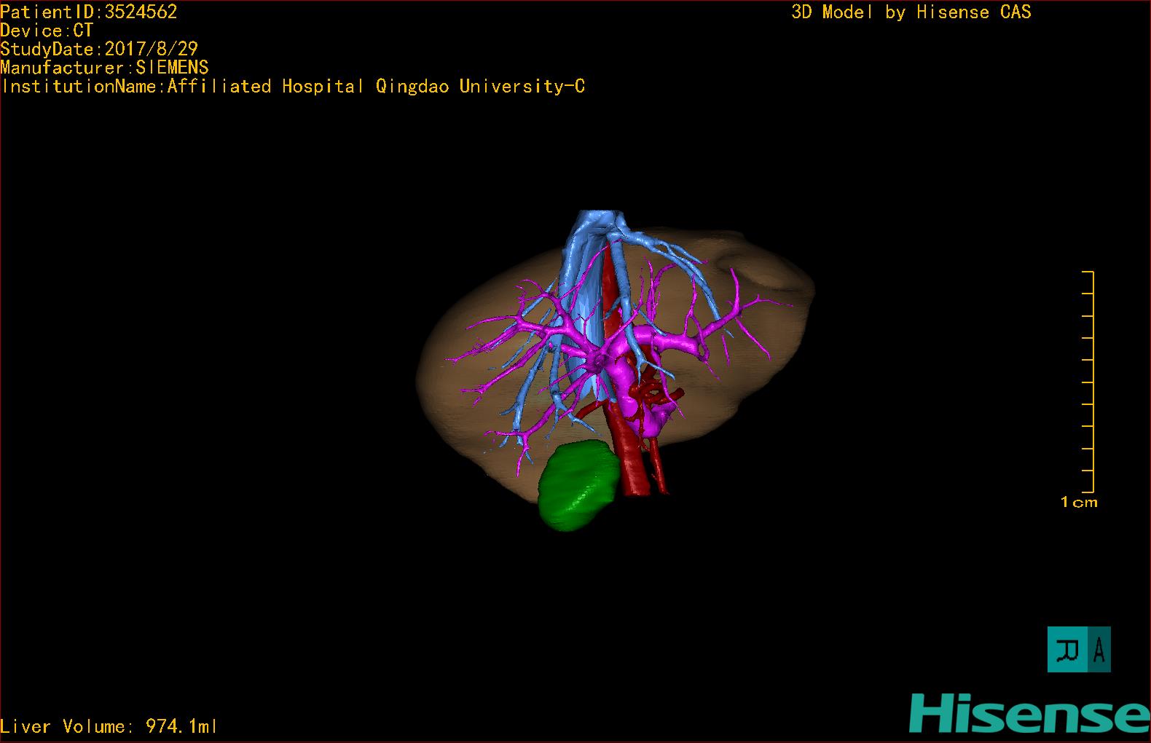Viewport: 1151px width, 743px height.
Task: Click the Device:CT label
Action: click(x=47, y=31)
